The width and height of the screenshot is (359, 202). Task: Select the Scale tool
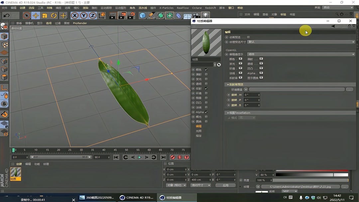45,15
